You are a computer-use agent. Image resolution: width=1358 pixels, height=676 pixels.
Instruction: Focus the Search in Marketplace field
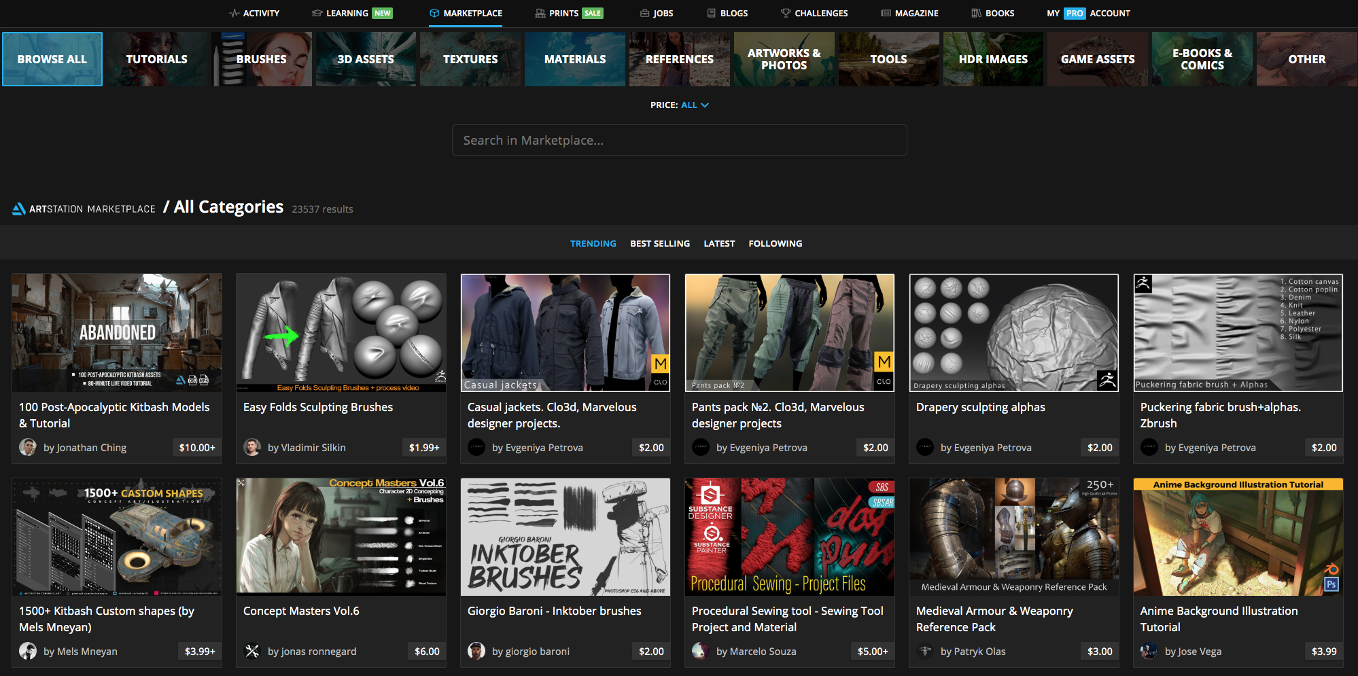680,140
